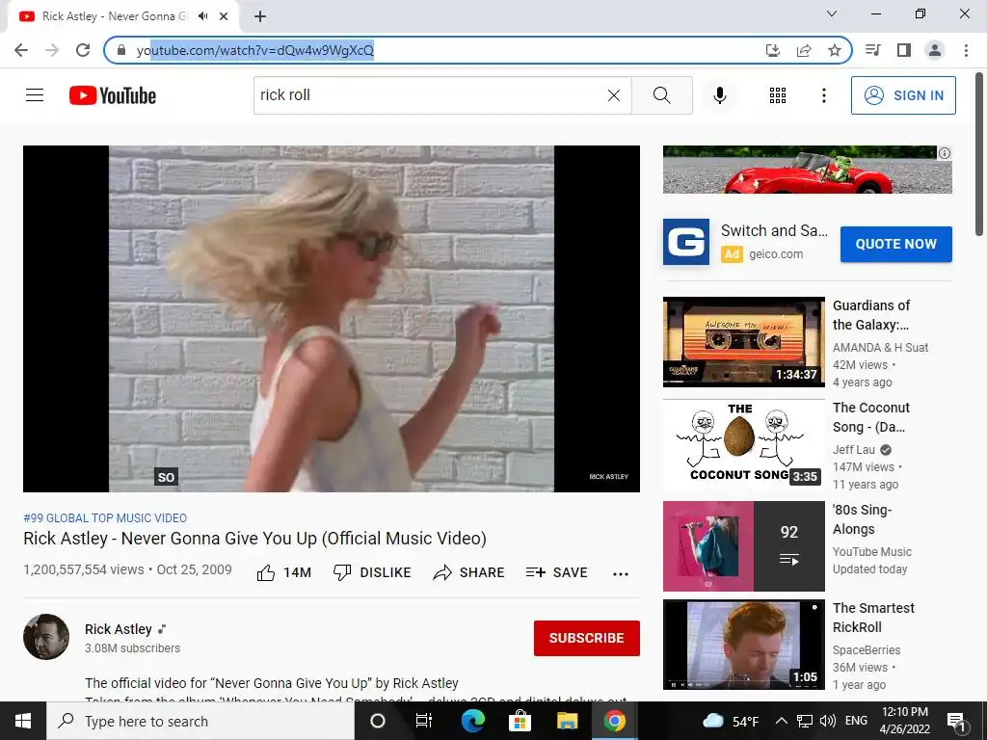
Task: Open Task View on taskbar
Action: 424,721
